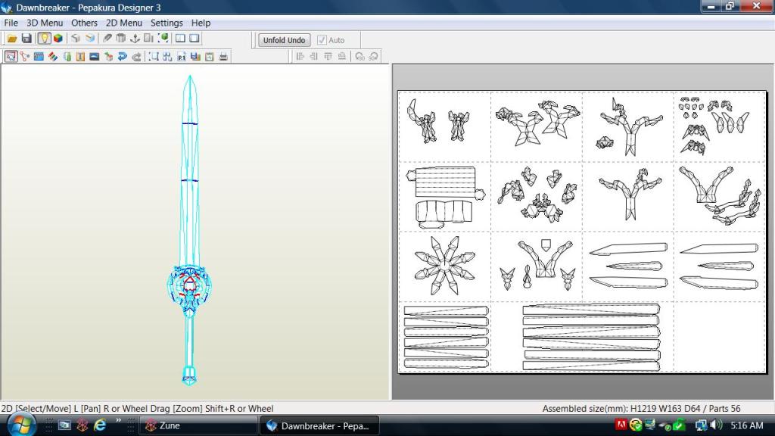Screen dimensions: 775x436
Task: Open the Help menu
Action: coord(201,23)
